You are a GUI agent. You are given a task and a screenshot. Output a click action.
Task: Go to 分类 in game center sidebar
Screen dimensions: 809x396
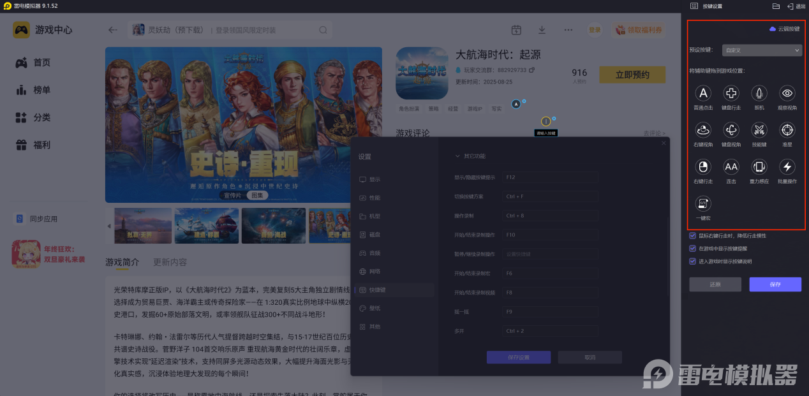point(33,117)
